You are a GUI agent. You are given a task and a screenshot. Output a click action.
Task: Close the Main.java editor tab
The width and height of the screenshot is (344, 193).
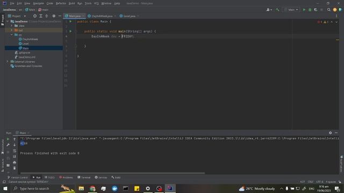pos(83,16)
